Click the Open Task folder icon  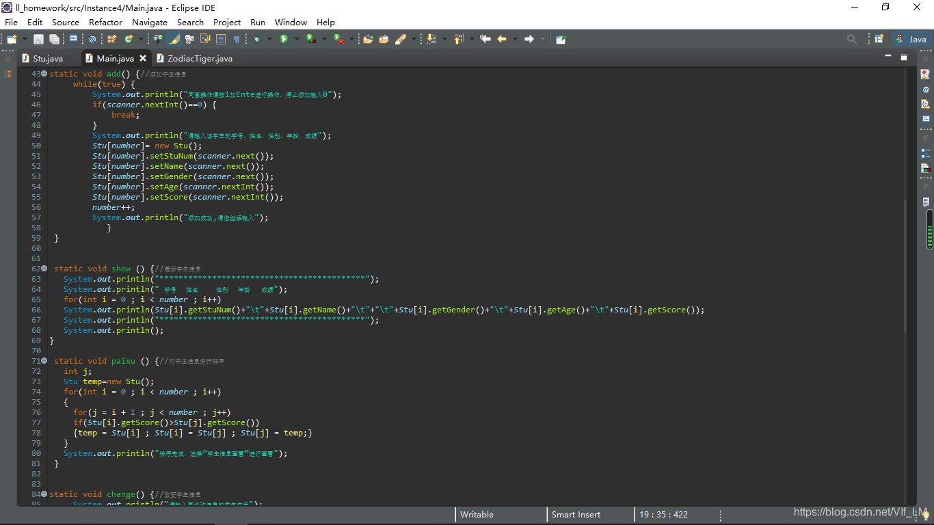(x=384, y=39)
